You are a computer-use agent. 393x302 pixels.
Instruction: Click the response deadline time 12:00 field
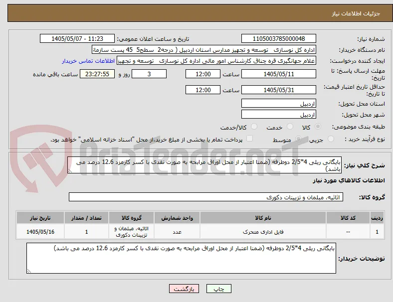pyautogui.click(x=203, y=74)
